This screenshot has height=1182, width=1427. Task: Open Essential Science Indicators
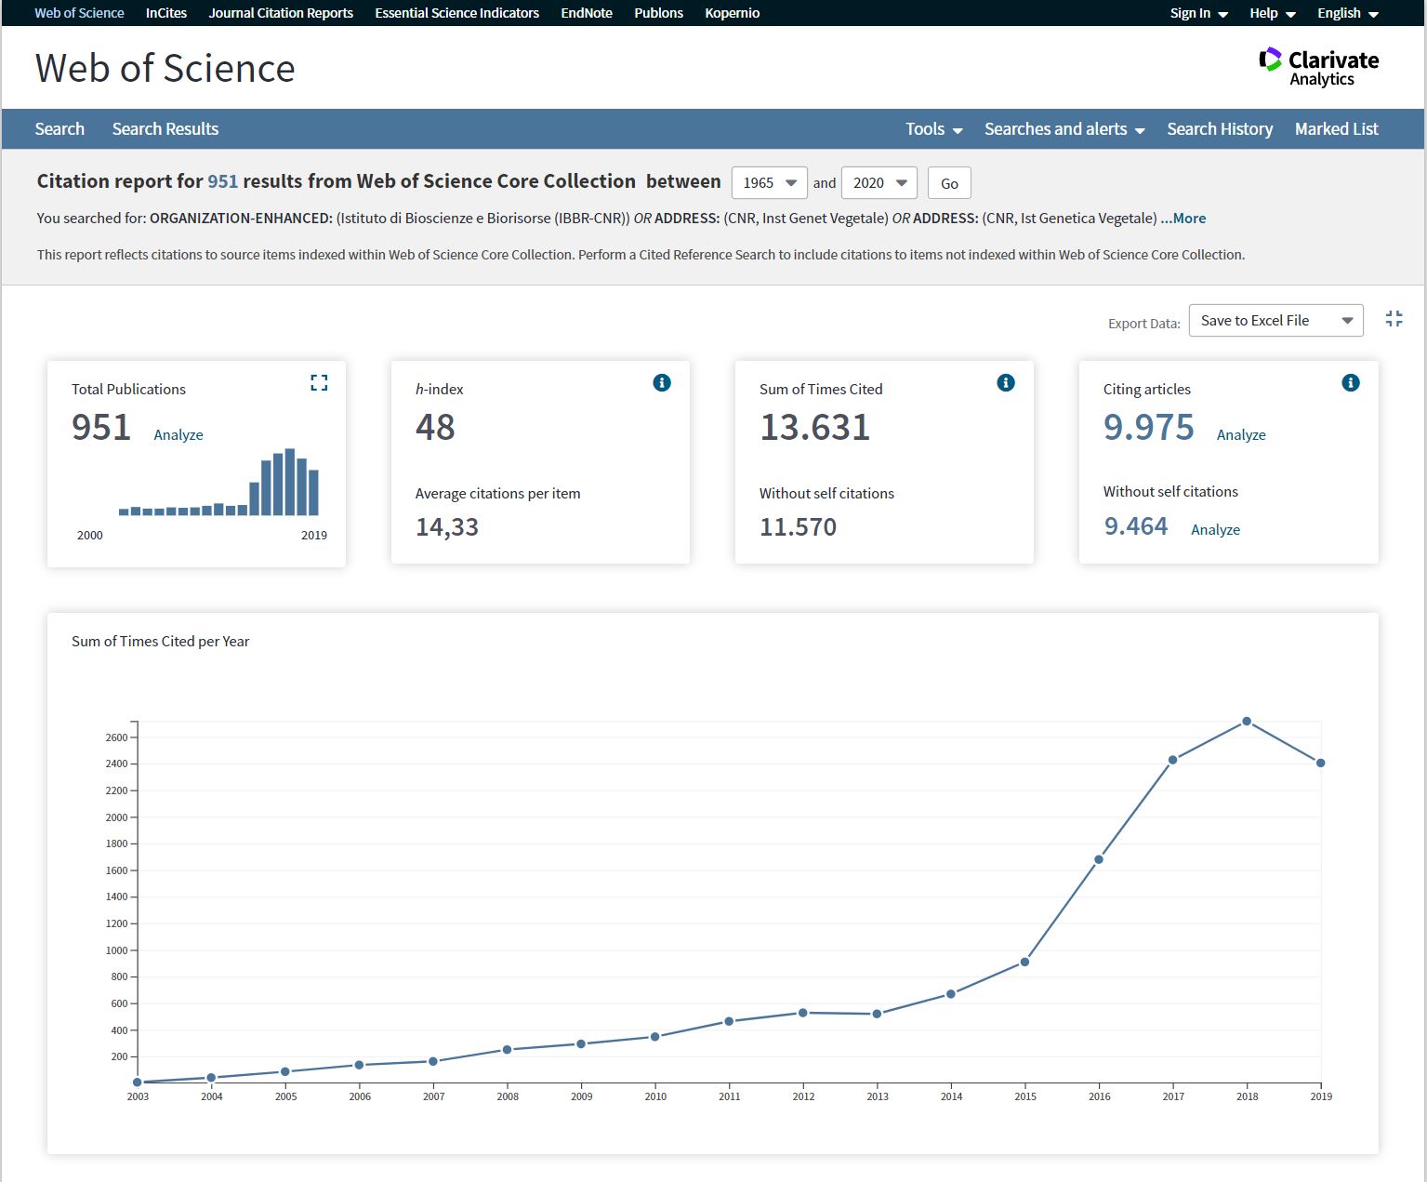(x=456, y=13)
